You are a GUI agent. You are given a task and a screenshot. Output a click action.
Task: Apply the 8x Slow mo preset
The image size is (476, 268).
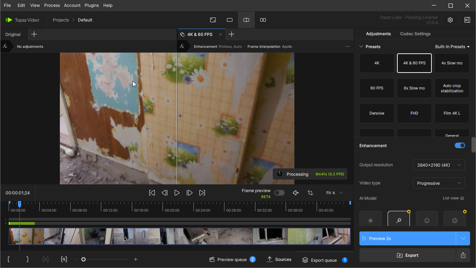[414, 88]
